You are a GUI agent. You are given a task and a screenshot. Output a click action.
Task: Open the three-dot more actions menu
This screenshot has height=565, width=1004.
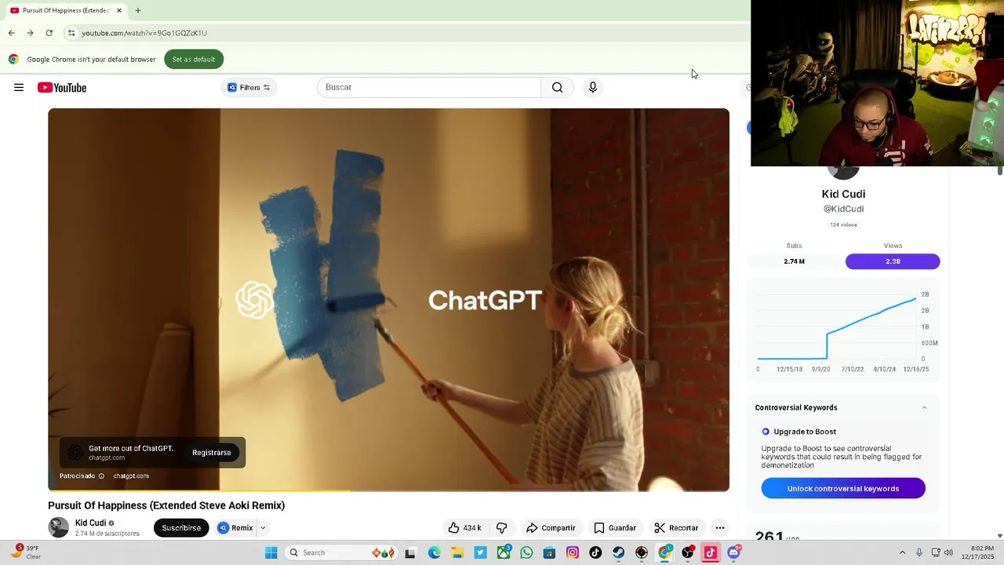coord(720,527)
